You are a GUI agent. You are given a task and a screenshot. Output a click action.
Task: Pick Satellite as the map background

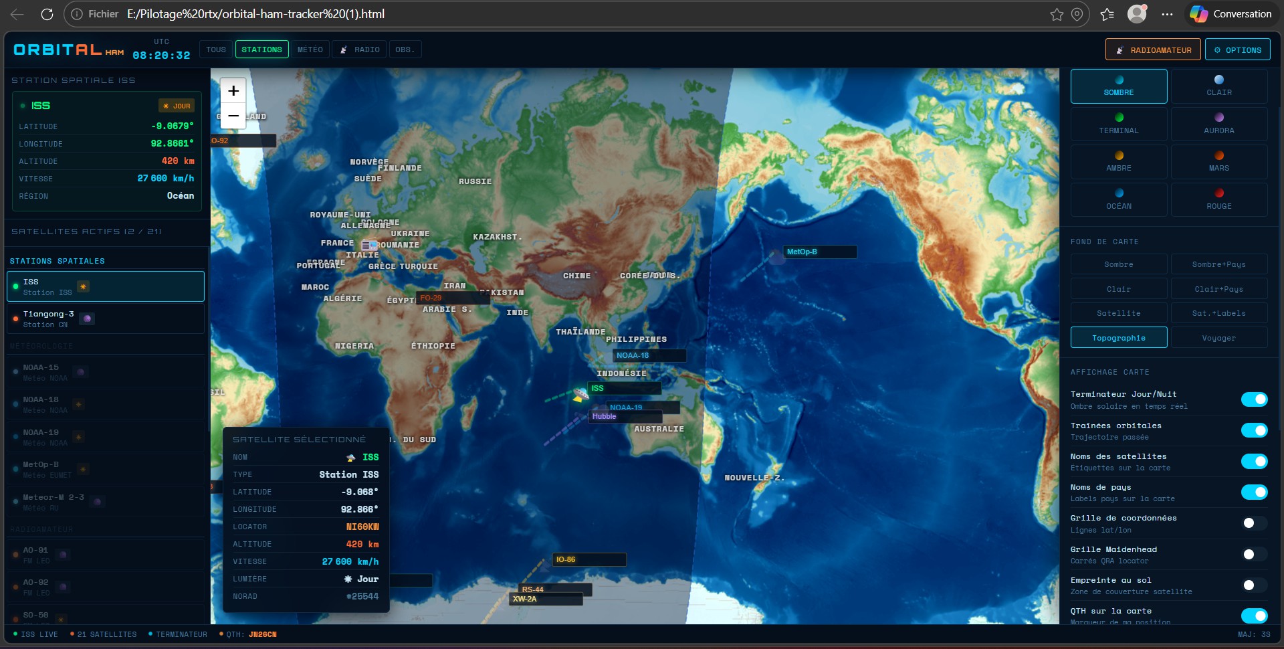point(1118,313)
